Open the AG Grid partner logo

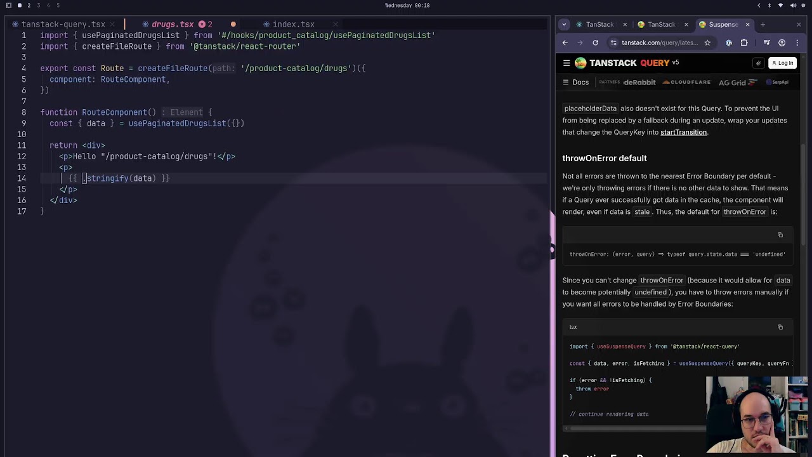738,82
